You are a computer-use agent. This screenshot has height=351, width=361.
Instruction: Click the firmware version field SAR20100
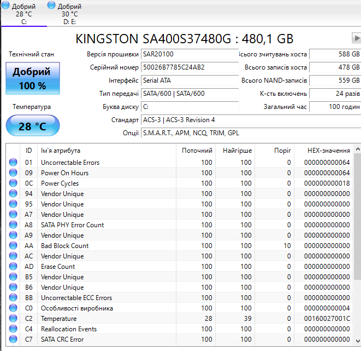[190, 54]
